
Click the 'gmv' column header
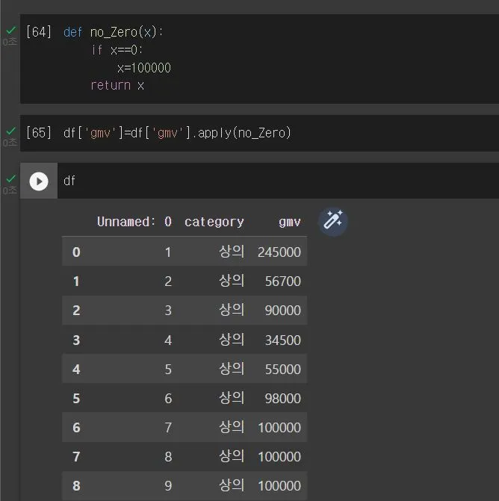(290, 222)
